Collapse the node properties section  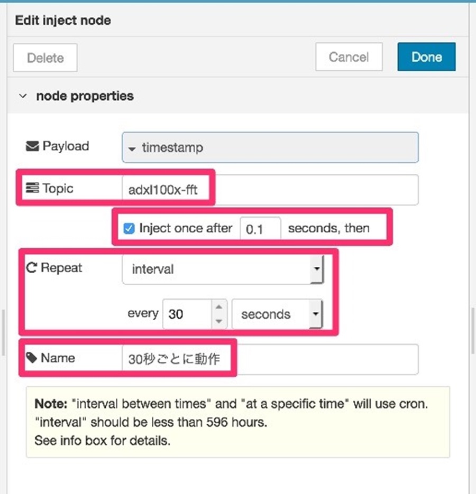click(23, 96)
